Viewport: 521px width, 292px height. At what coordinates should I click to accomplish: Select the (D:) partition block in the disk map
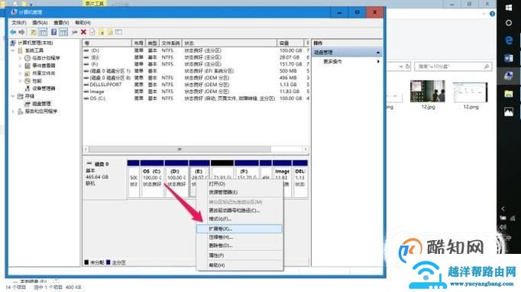tap(176, 179)
